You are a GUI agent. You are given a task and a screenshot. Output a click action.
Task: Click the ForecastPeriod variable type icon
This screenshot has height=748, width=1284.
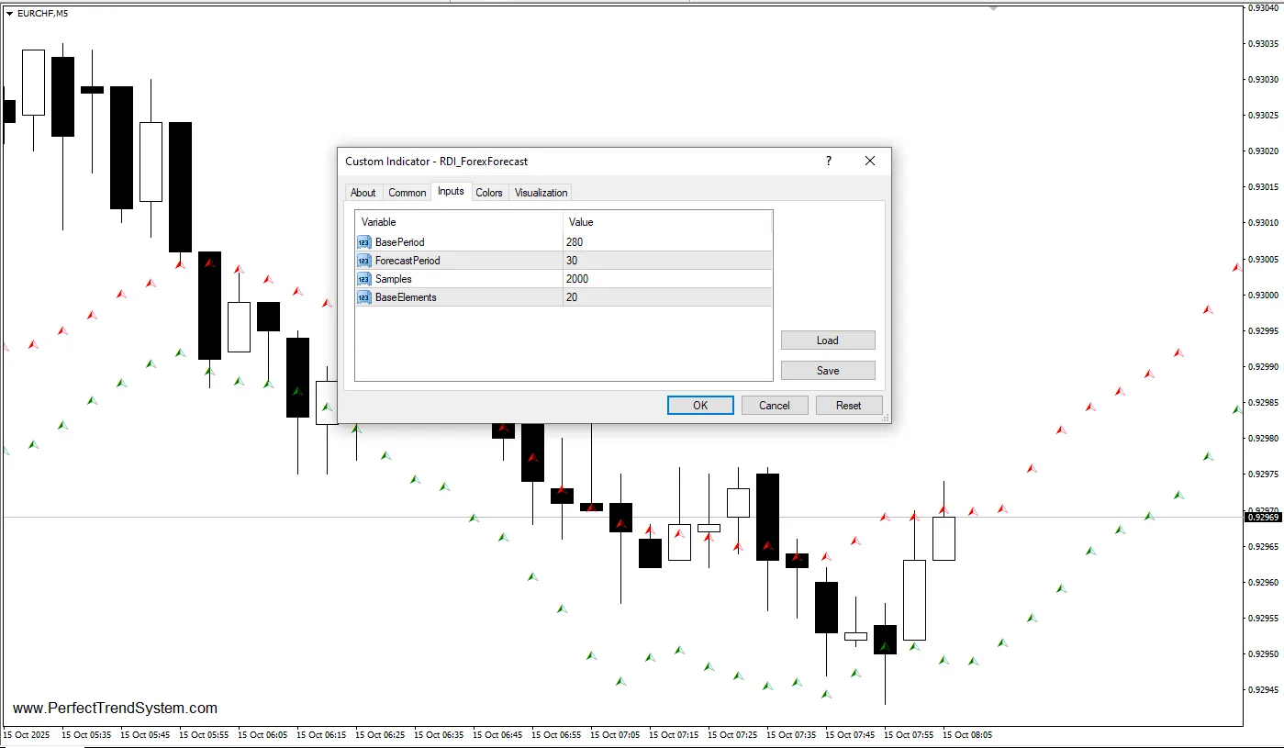[364, 261]
